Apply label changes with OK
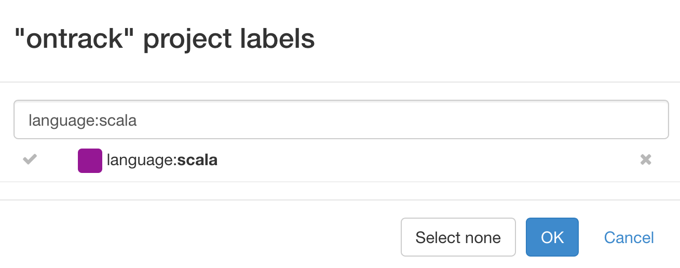Screen dimensions: 680x268 (552, 237)
